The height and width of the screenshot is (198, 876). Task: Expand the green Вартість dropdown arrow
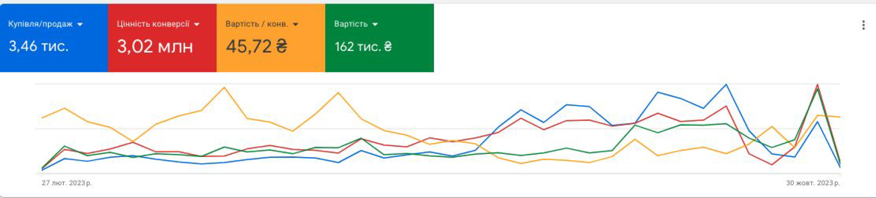[x=375, y=25]
